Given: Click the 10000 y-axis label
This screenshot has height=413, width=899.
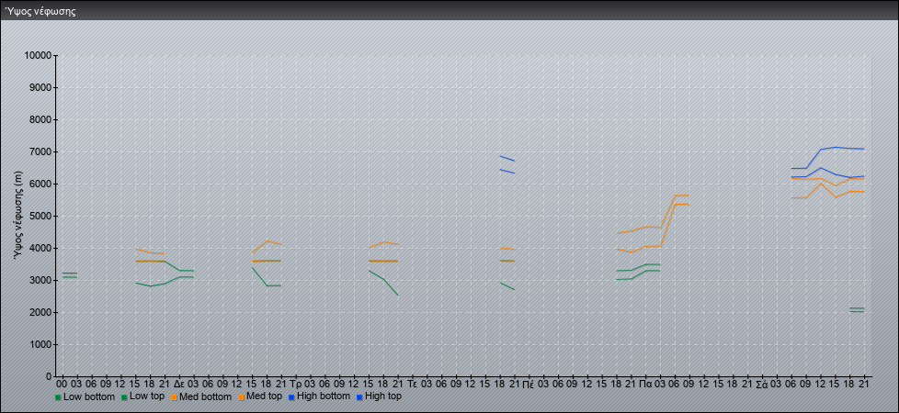Looking at the screenshot, I should [x=38, y=56].
